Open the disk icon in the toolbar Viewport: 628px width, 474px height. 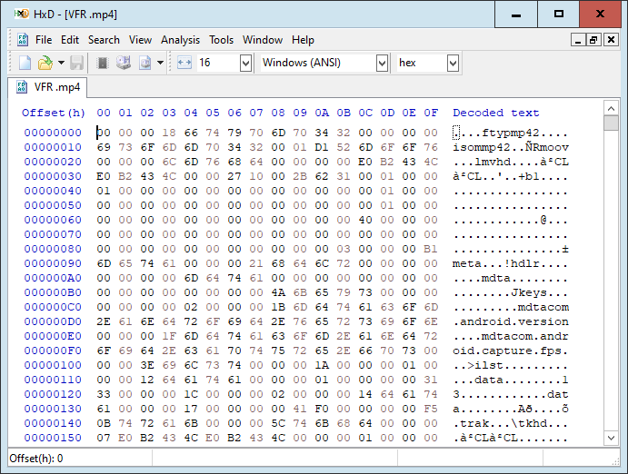pyautogui.click(x=124, y=63)
